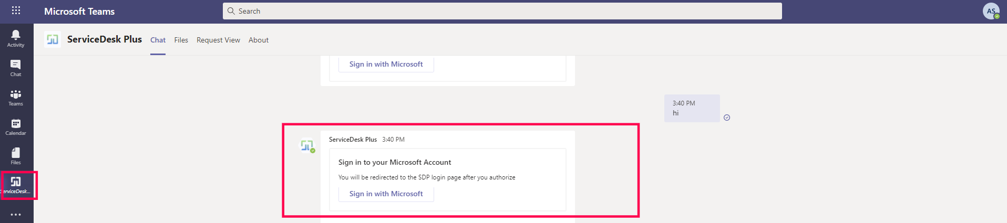Click the ServiceDesk Plus header logo
Image resolution: width=1007 pixels, height=223 pixels.
(53, 39)
